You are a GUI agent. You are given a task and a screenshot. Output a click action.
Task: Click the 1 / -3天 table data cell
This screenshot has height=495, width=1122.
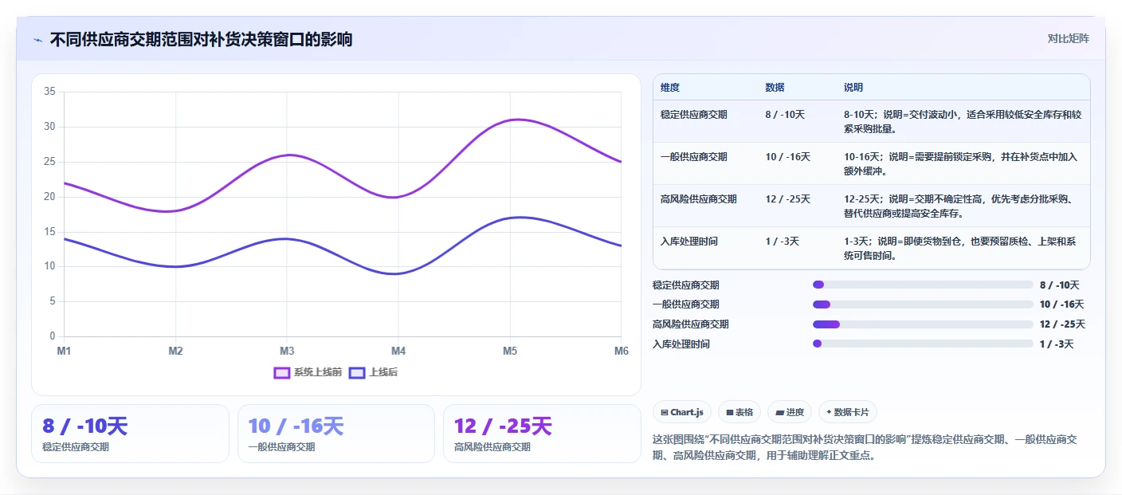[x=782, y=242]
